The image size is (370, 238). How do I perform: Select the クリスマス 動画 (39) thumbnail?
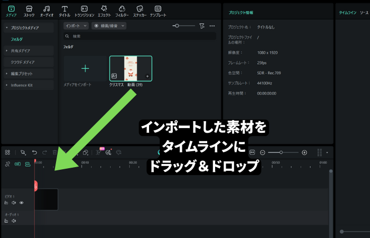pos(131,68)
